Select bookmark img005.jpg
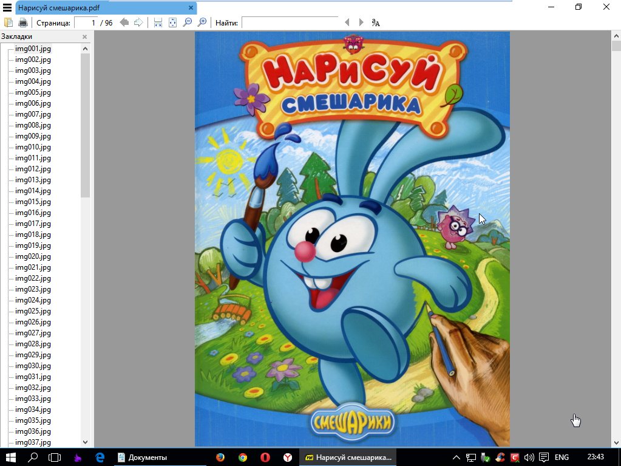Image resolution: width=621 pixels, height=466 pixels. [33, 92]
